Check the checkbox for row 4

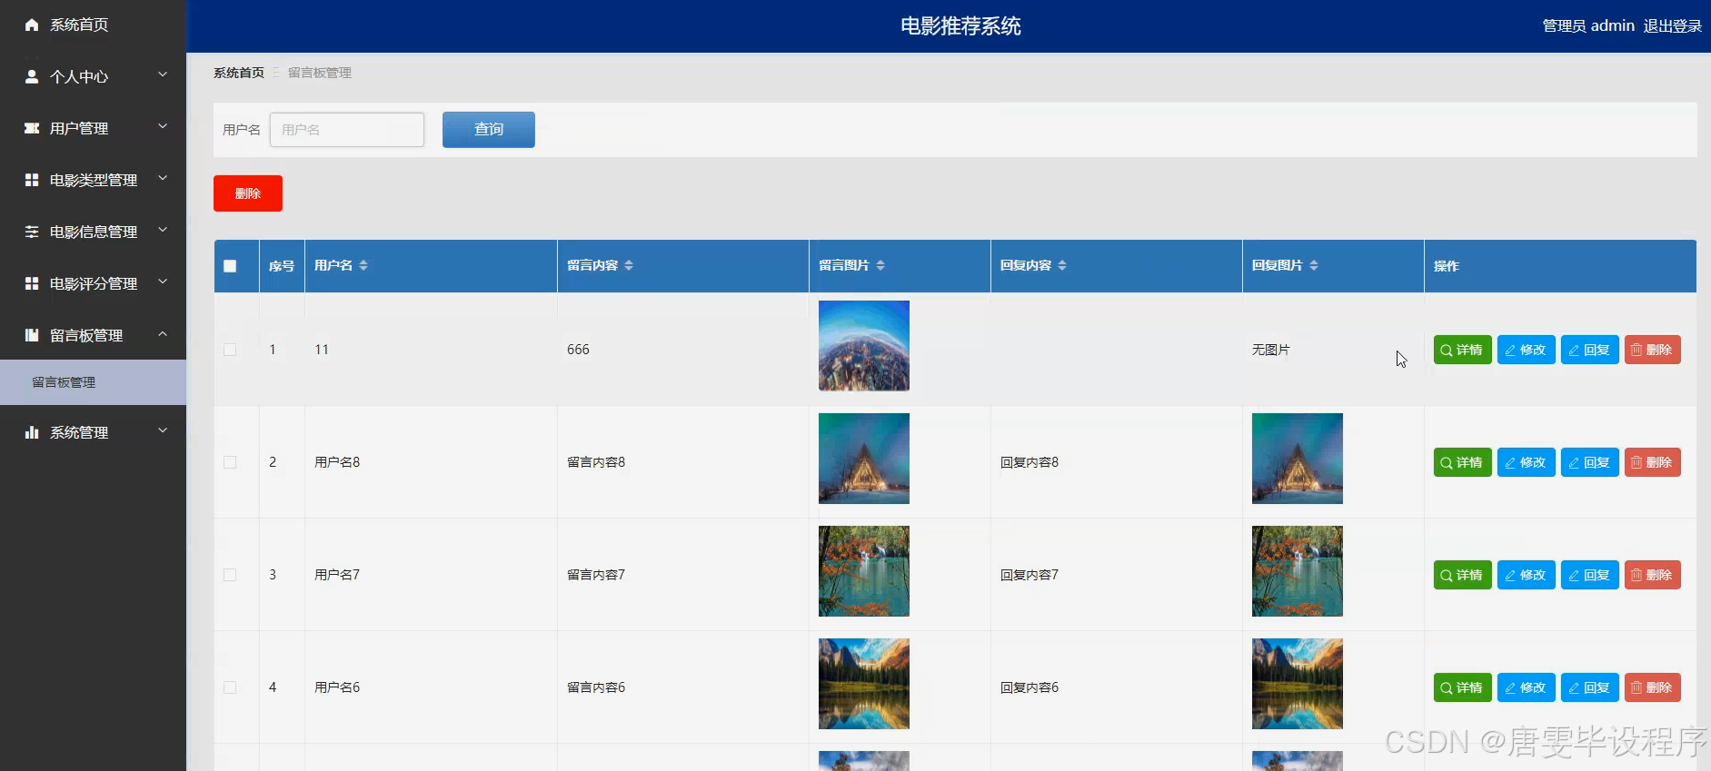pyautogui.click(x=230, y=687)
